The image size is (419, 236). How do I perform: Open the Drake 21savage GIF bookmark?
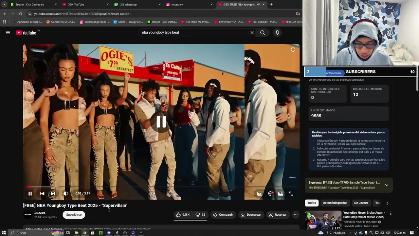click(x=128, y=22)
